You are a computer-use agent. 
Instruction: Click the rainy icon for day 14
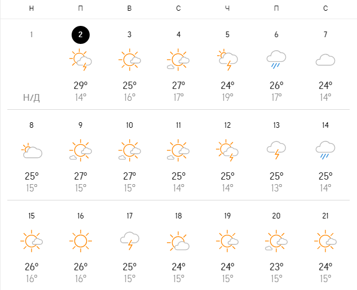click(x=325, y=150)
